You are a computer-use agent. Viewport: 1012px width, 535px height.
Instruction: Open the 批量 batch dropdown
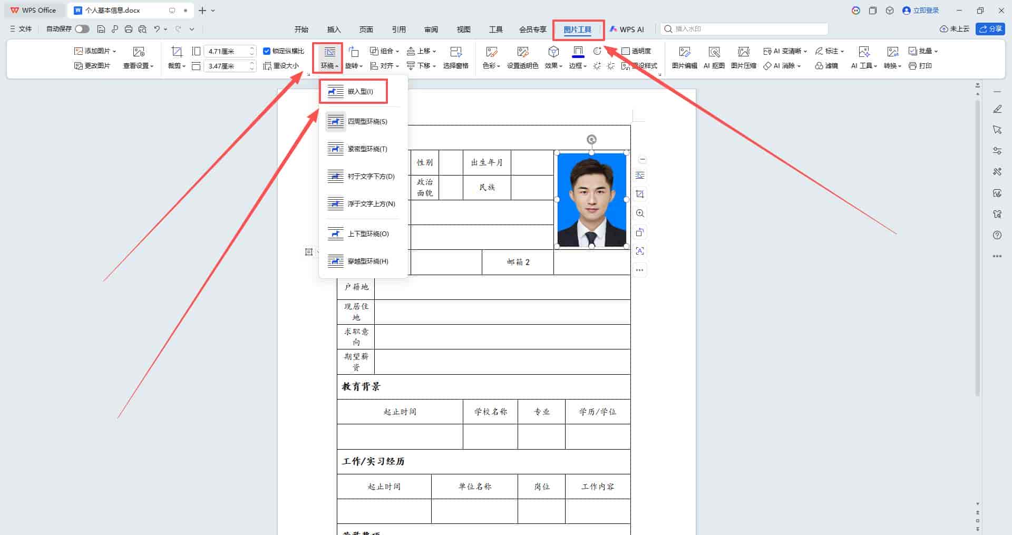pyautogui.click(x=923, y=51)
